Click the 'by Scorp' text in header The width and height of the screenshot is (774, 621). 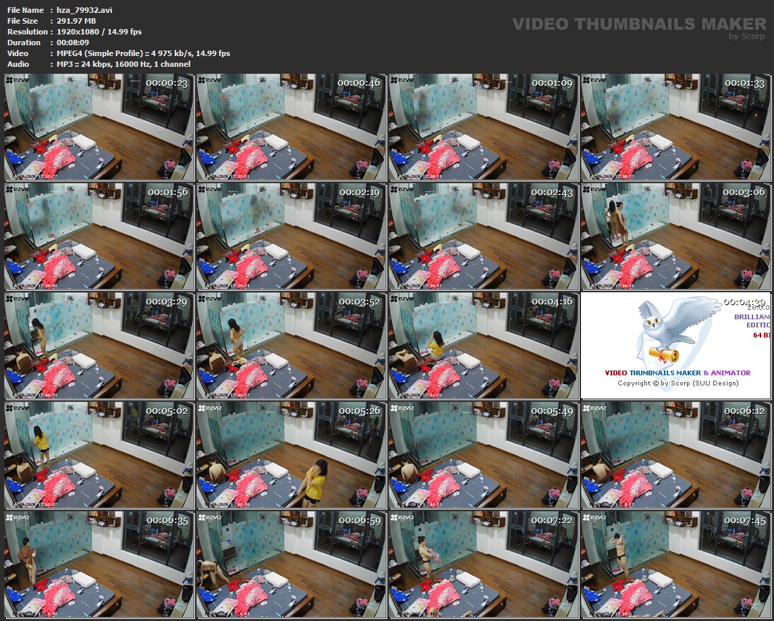click(747, 36)
